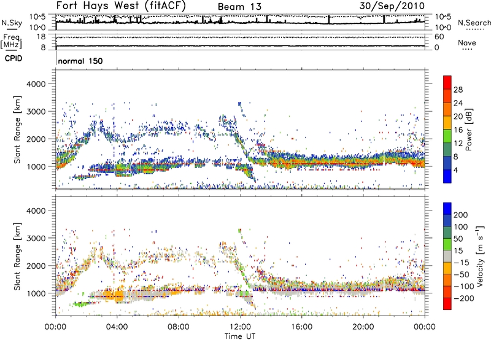Click the '60' Nave scale tick label
Image resolution: width=491 pixels, height=340 pixels.
[x=439, y=37]
